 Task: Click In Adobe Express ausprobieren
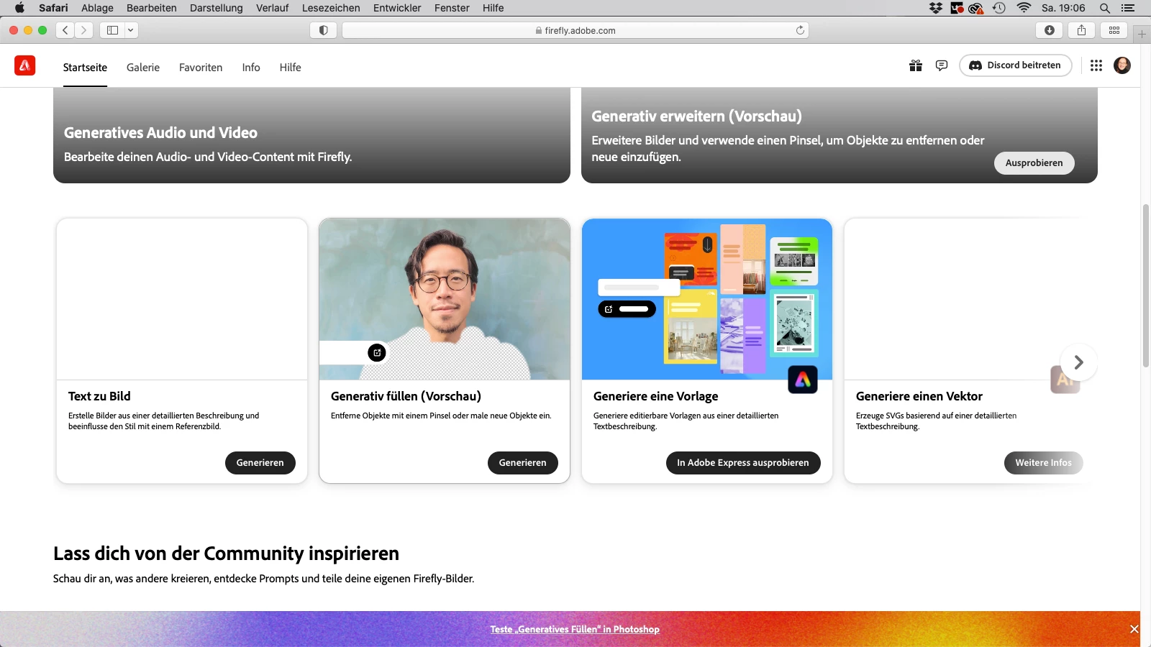[743, 463]
